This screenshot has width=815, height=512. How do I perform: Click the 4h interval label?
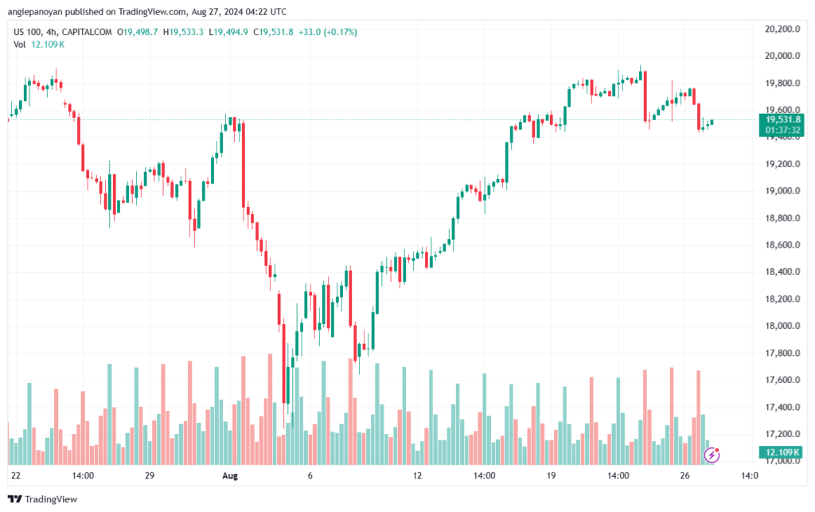point(52,32)
